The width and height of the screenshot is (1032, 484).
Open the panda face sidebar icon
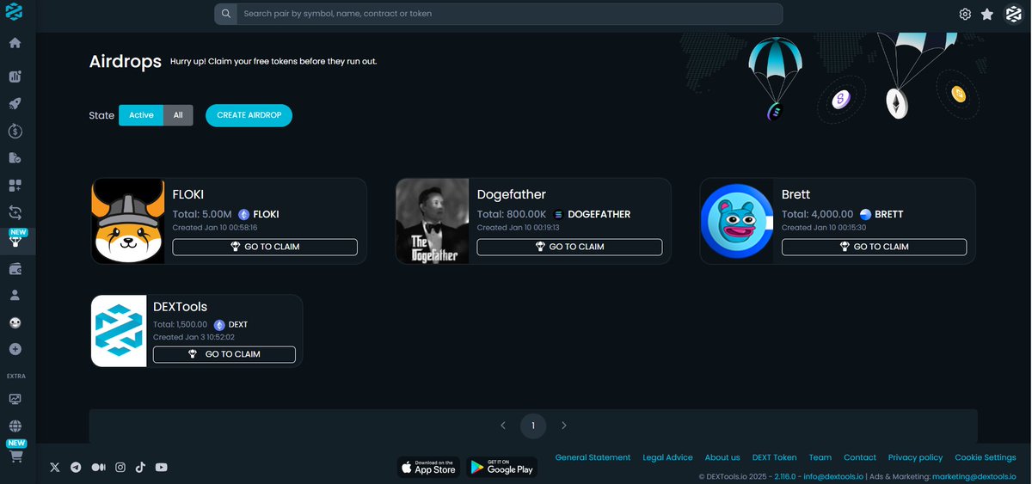tap(15, 322)
